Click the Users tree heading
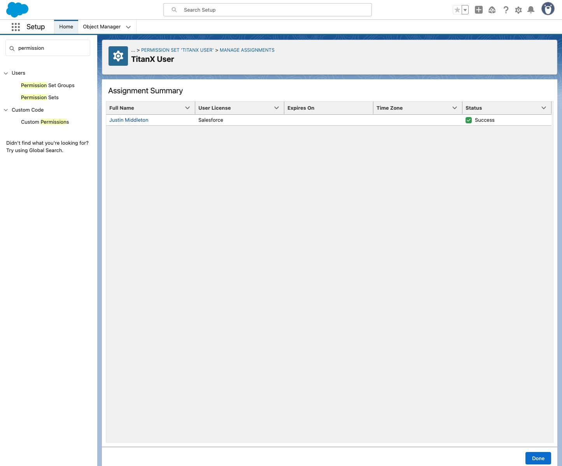The width and height of the screenshot is (562, 466). [18, 73]
